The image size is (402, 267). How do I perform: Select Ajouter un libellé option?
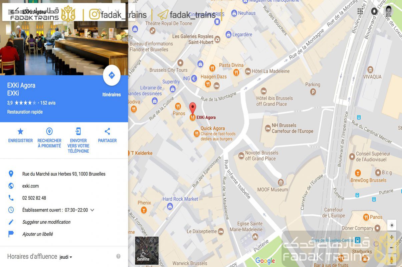38,234
